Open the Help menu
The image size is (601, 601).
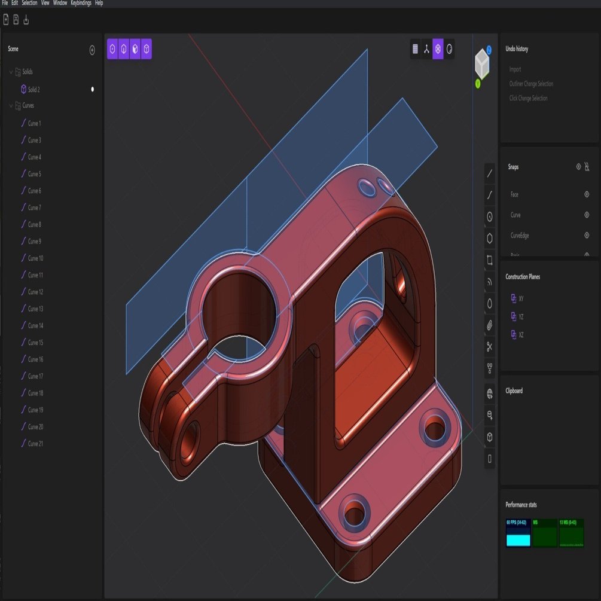point(99,2)
